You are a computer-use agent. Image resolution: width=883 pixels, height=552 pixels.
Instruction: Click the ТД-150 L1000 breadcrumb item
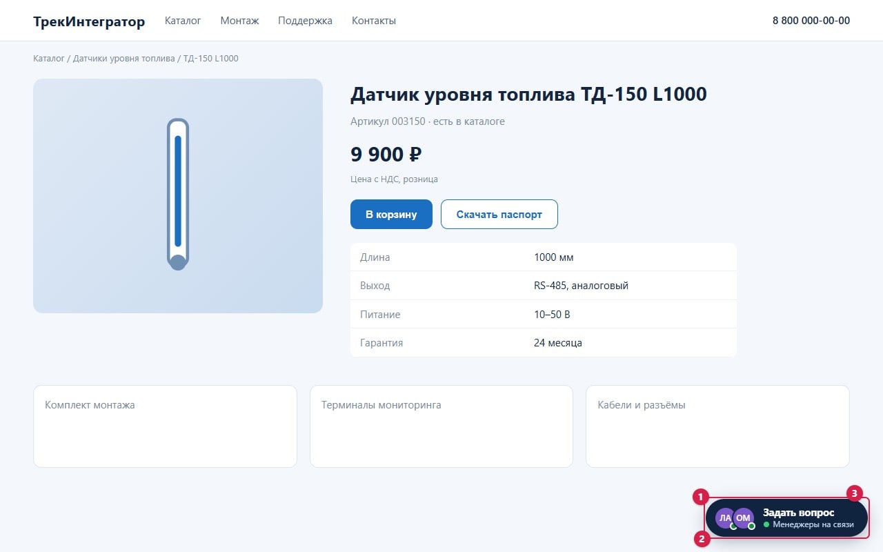coord(211,59)
